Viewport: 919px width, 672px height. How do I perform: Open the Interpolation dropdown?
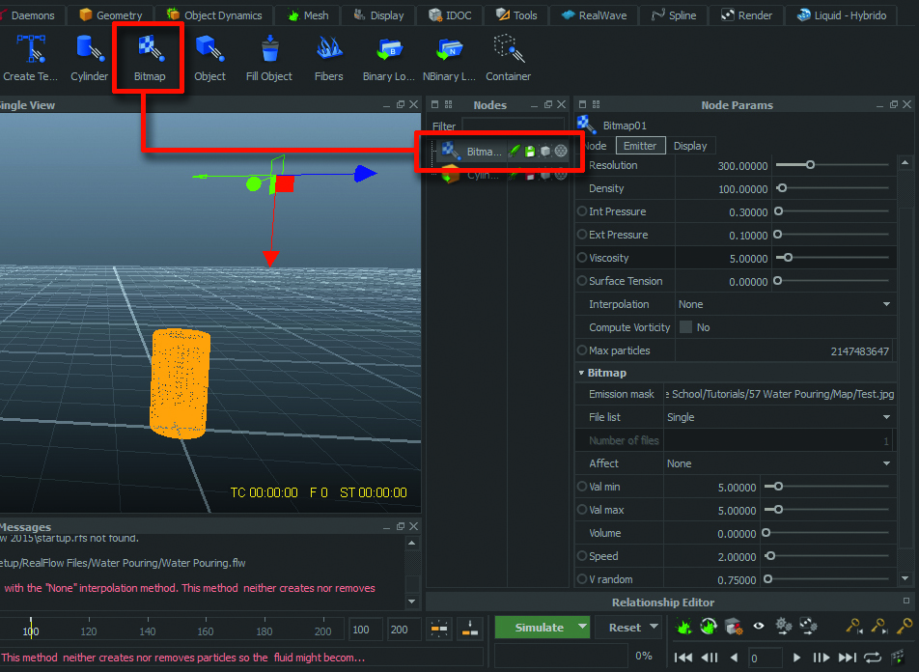(x=785, y=304)
